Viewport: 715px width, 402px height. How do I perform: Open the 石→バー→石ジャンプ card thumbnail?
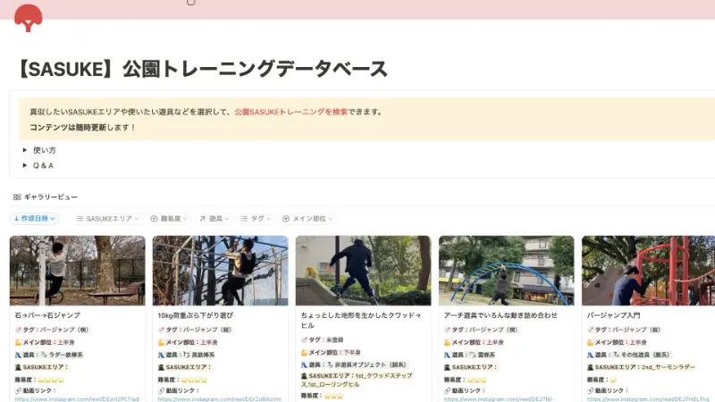point(77,270)
